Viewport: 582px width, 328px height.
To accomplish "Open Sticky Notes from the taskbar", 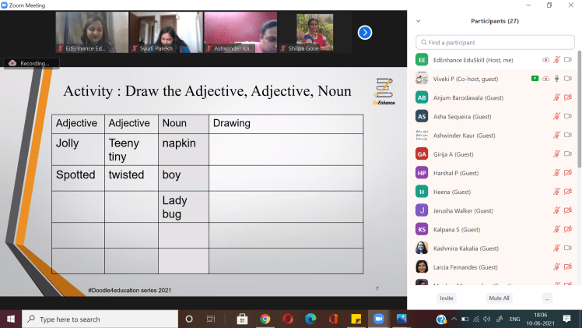I will pyautogui.click(x=356, y=319).
